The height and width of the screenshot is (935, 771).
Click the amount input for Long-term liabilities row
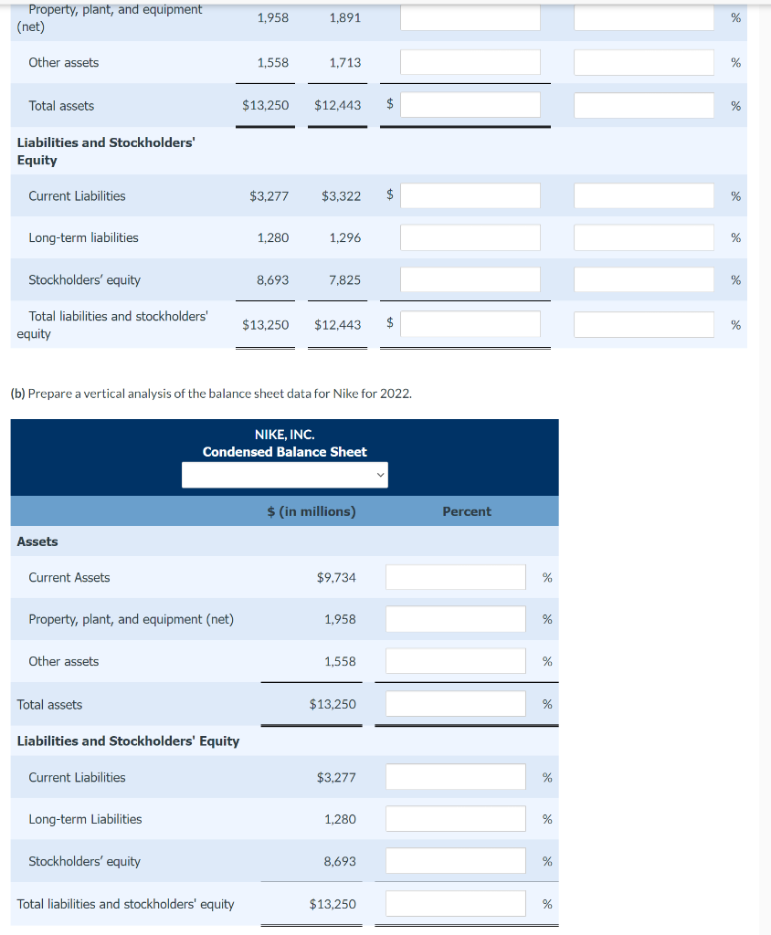[x=470, y=237]
